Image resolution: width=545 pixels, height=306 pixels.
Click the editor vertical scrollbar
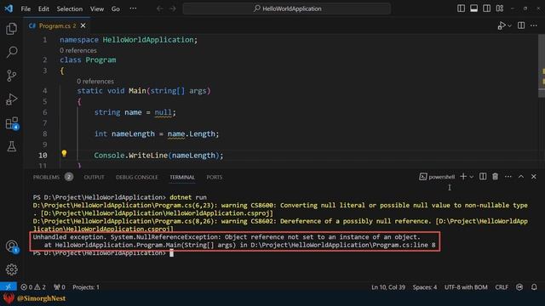click(x=542, y=66)
